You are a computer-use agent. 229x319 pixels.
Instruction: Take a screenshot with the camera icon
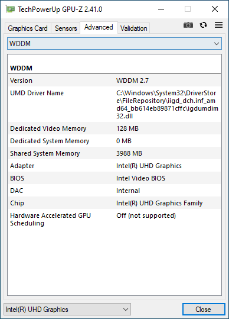pos(188,25)
